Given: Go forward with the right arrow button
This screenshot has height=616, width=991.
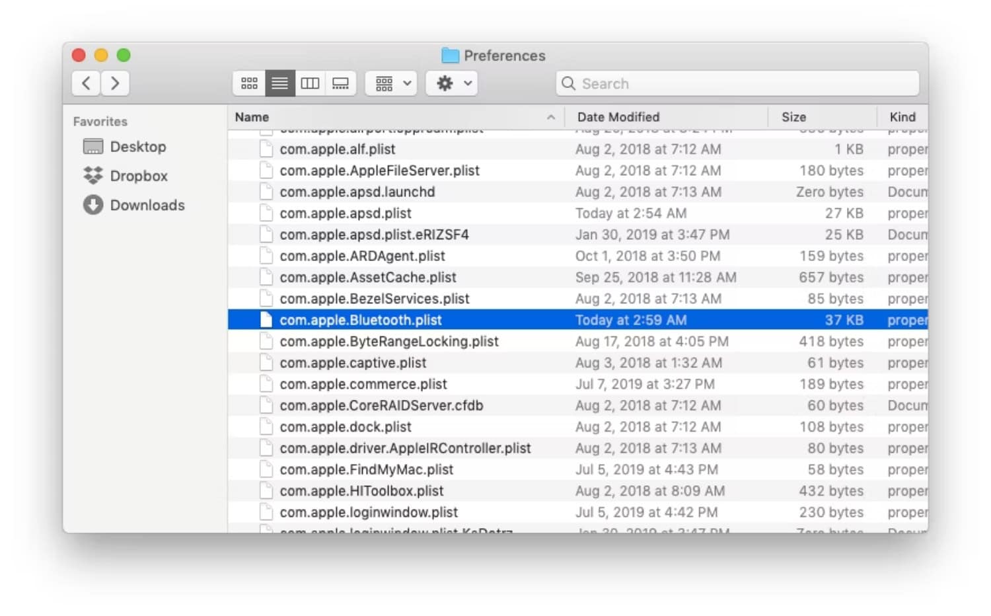Looking at the screenshot, I should click(115, 83).
